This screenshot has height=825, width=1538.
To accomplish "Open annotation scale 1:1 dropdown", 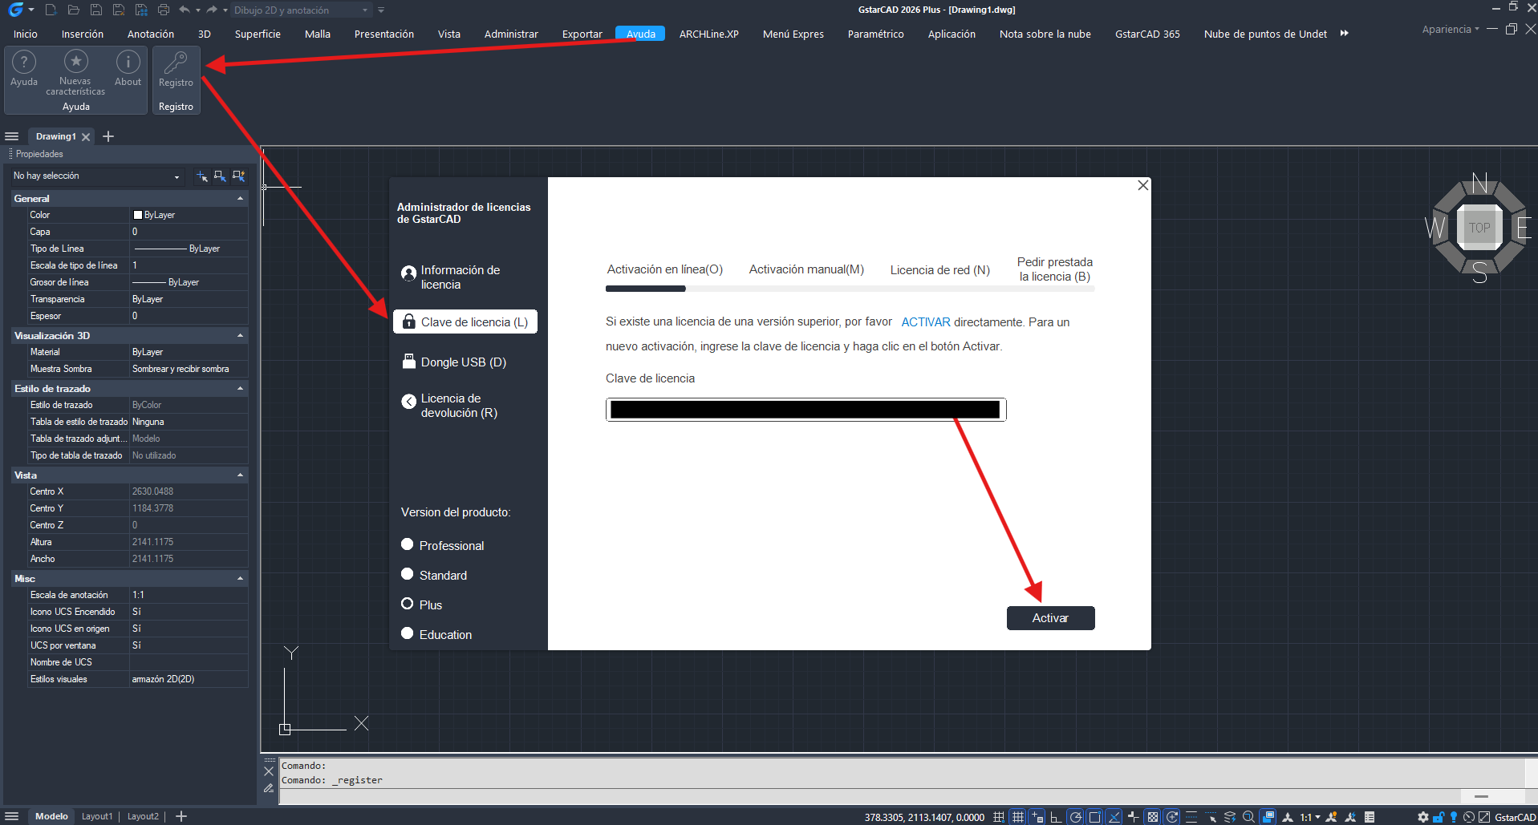I will 1310,817.
